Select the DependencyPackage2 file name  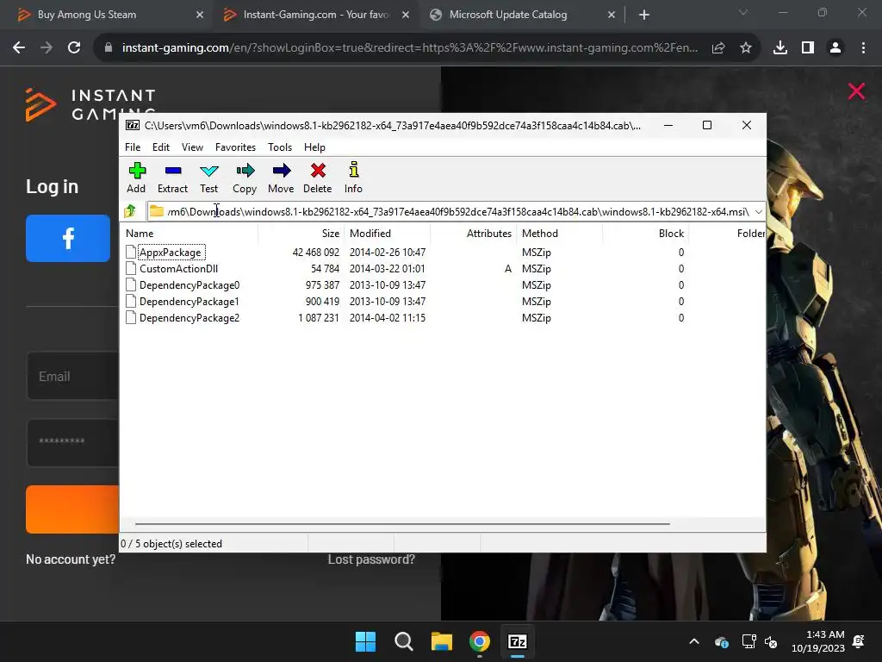(x=189, y=317)
